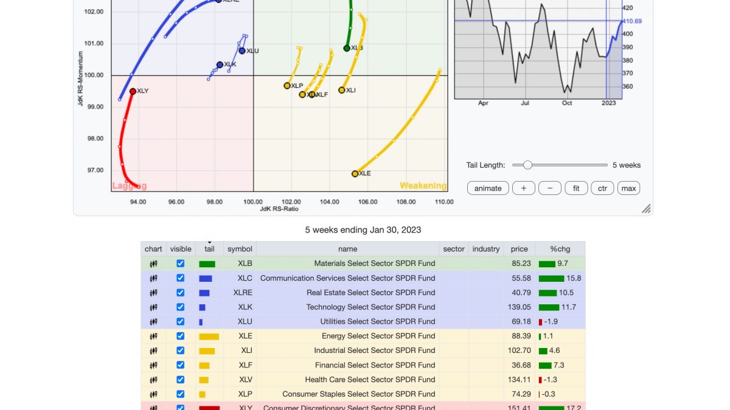Uncheck visibility for Technology XLK
This screenshot has width=730, height=410.
180,307
